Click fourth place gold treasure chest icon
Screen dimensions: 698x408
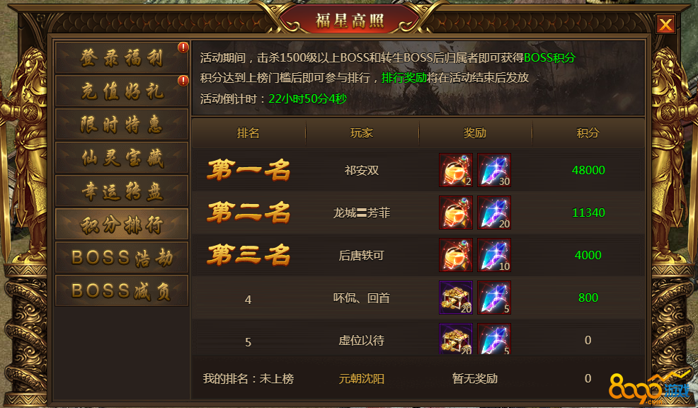456,297
